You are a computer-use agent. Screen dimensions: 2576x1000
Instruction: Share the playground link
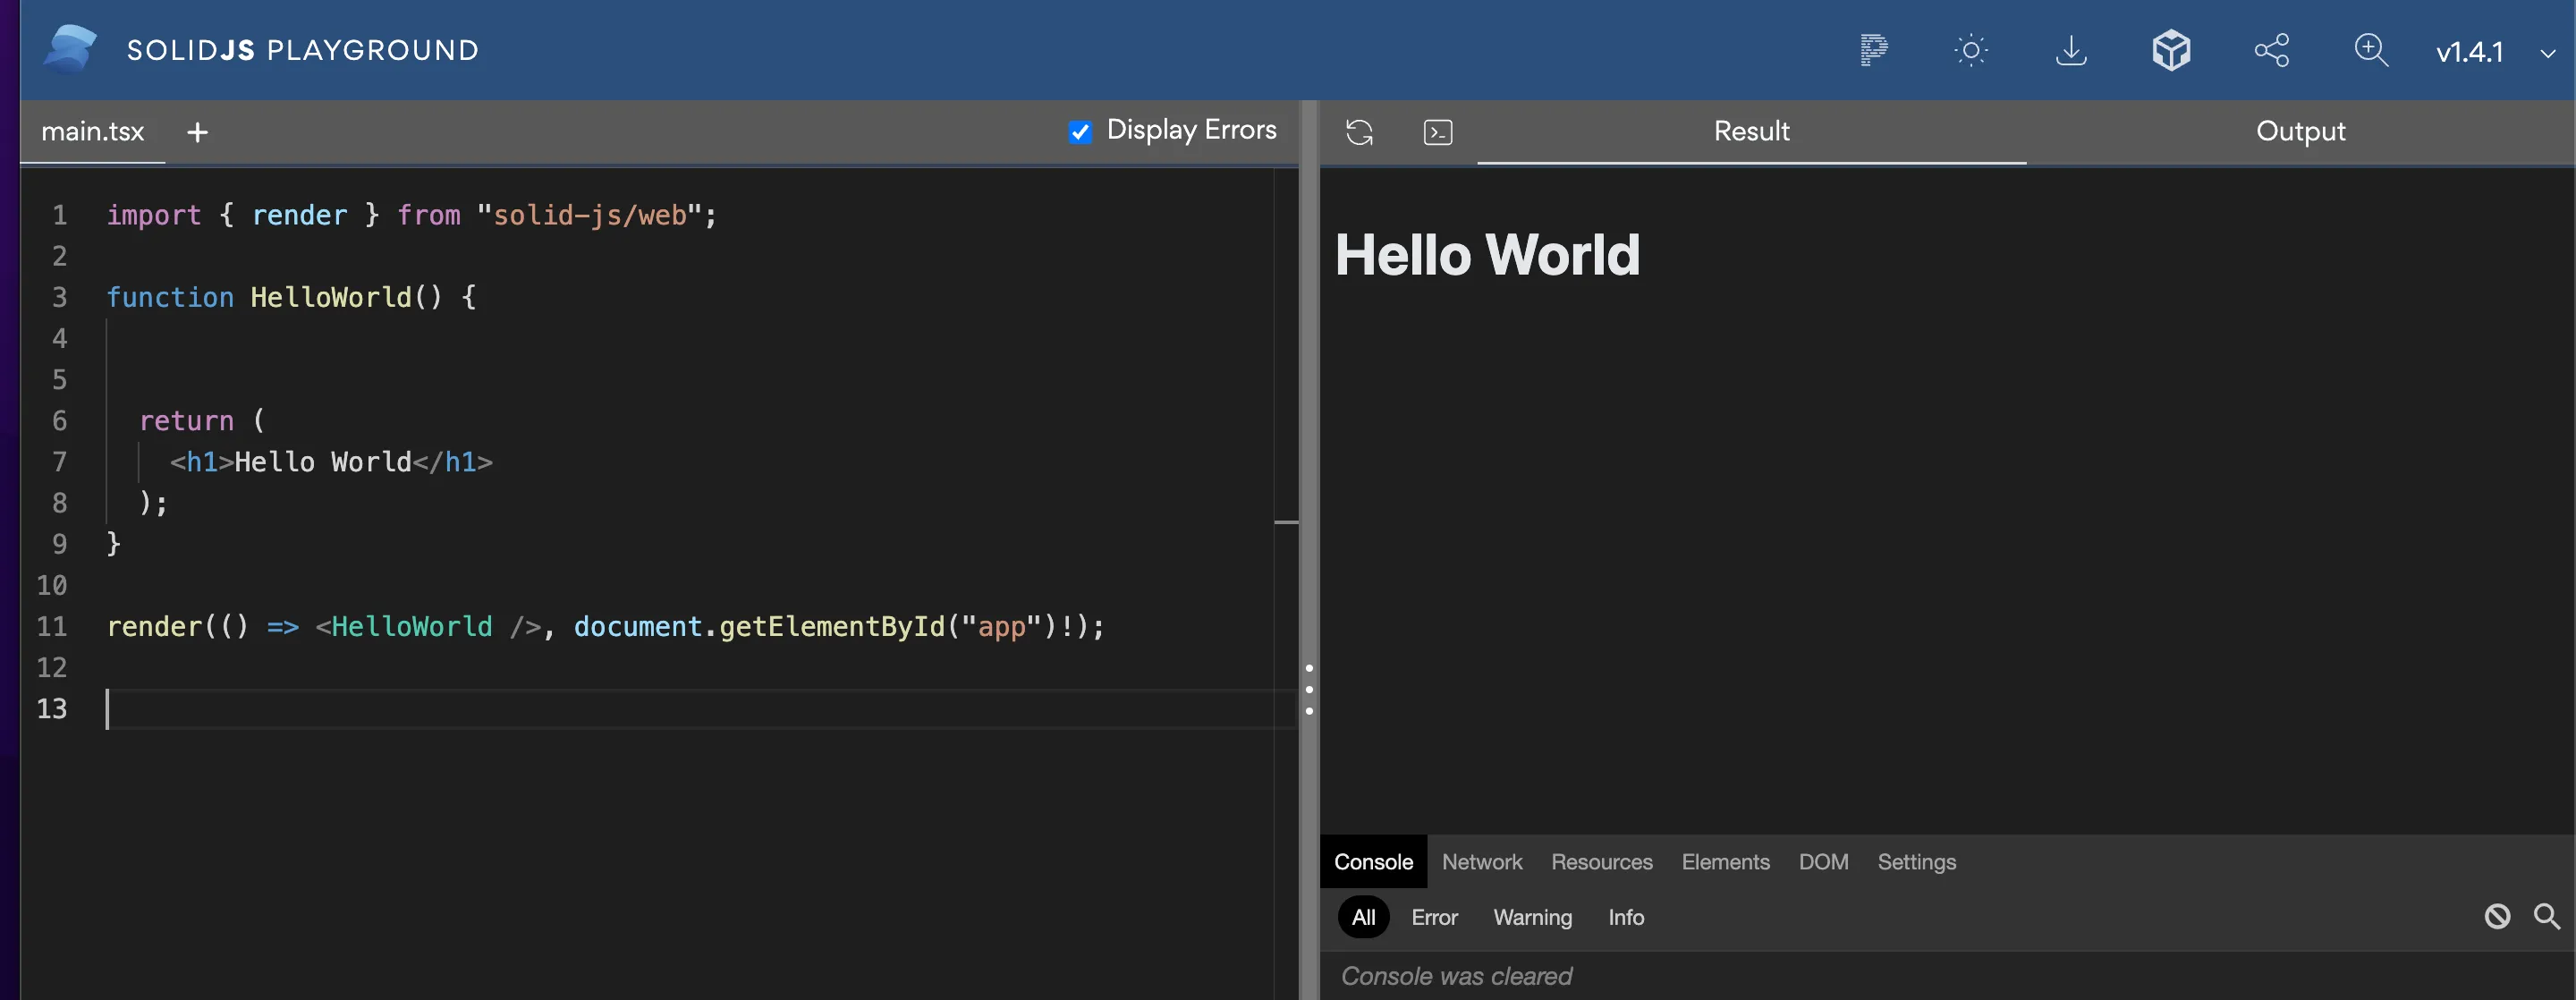pos(2272,50)
